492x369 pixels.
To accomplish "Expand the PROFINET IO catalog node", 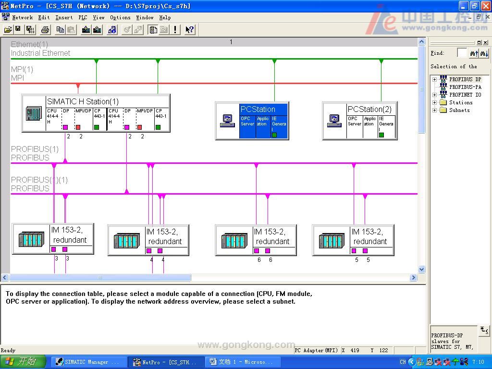I will coord(434,95).
